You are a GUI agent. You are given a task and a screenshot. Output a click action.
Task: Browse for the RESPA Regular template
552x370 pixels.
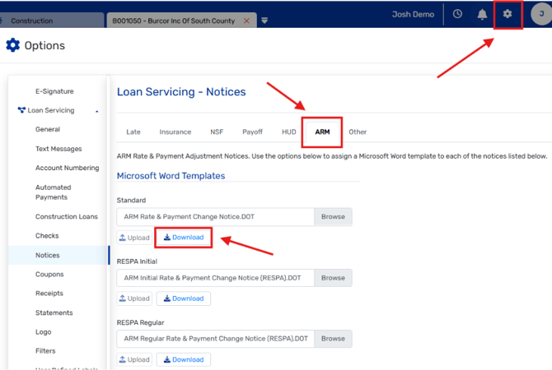point(333,339)
